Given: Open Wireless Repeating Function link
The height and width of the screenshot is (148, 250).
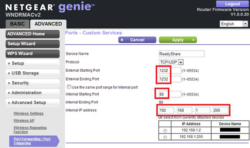Looking at the screenshot, I should pyautogui.click(x=30, y=129).
